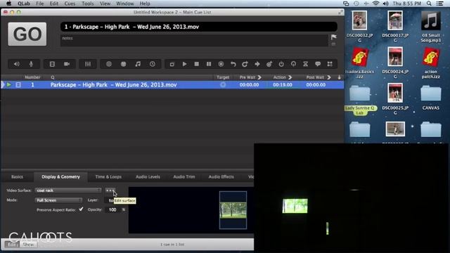This screenshot has height=253, width=450.
Task: Click the Edit surface ellipsis button
Action: pyautogui.click(x=110, y=190)
